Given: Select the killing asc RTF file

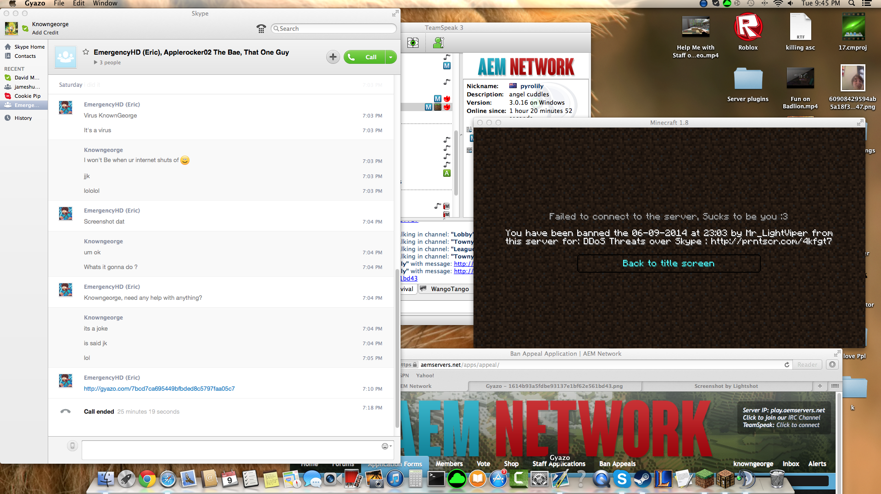Looking at the screenshot, I should pyautogui.click(x=800, y=32).
